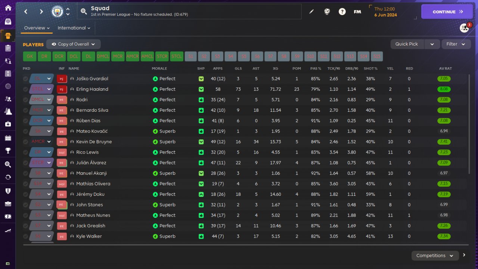Open the Filter dropdown
Viewport: 478px width, 269px height.
pos(456,44)
